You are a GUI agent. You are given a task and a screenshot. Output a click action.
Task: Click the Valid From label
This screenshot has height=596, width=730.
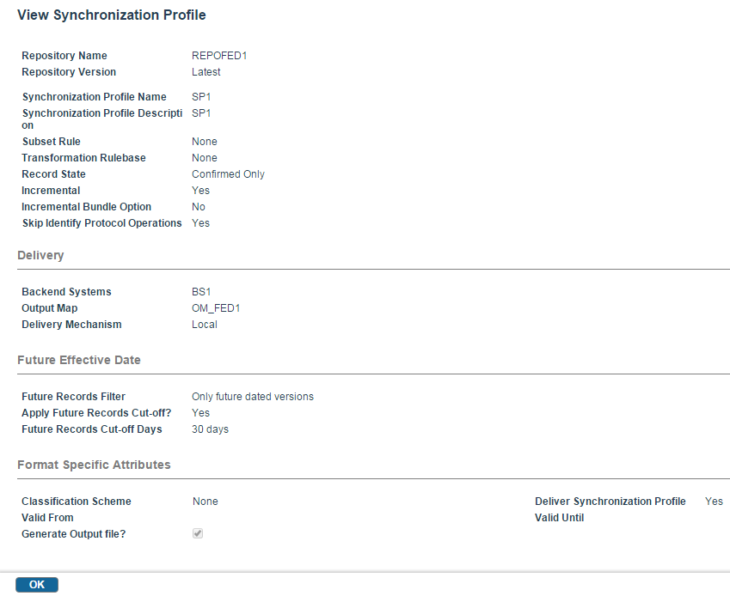click(47, 518)
